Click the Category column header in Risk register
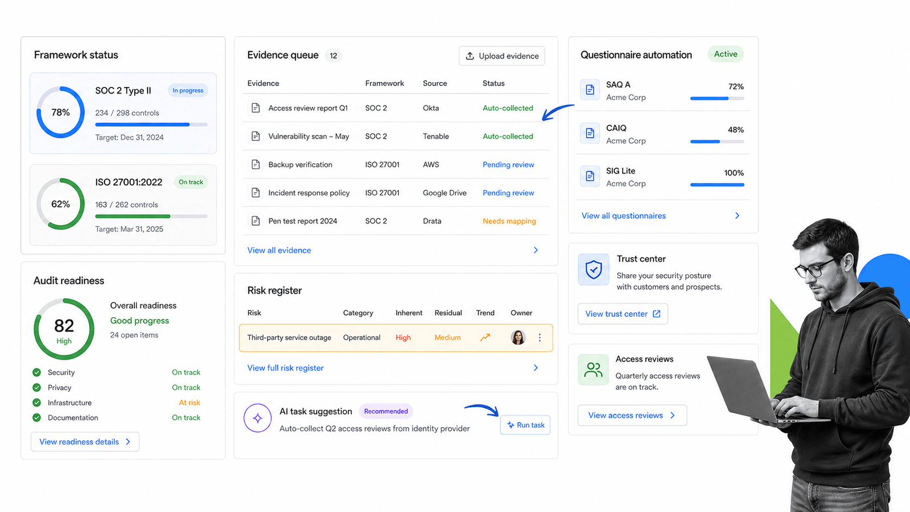 point(358,313)
